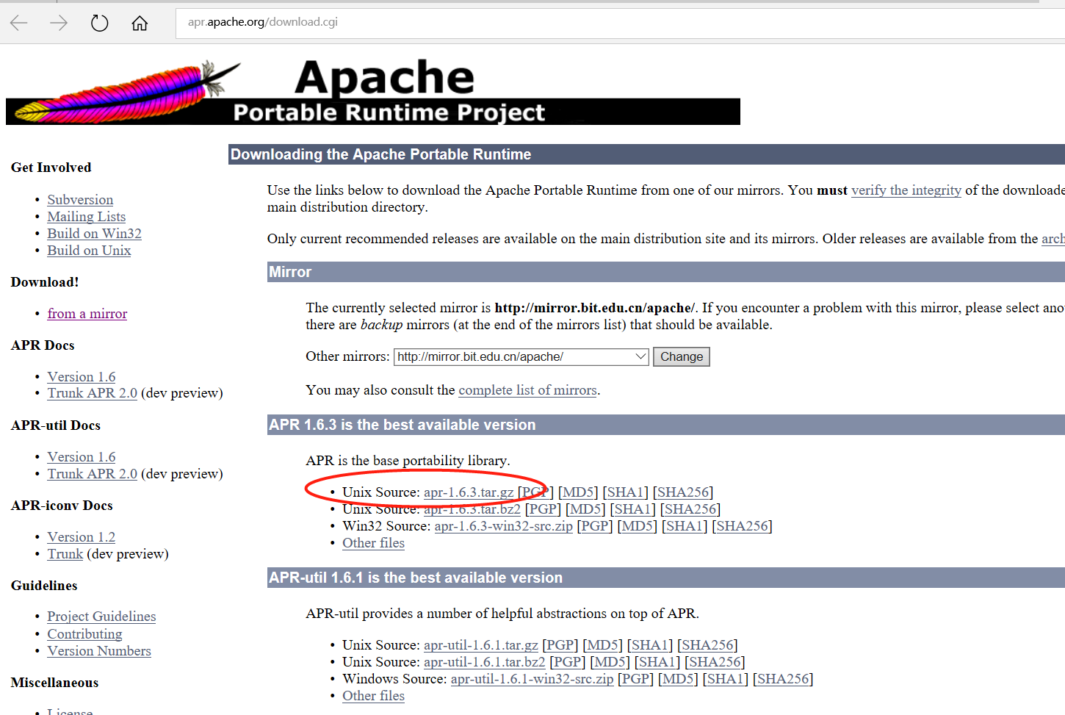
Task: Download apr-1.6.3.tar.bz2
Action: [472, 509]
